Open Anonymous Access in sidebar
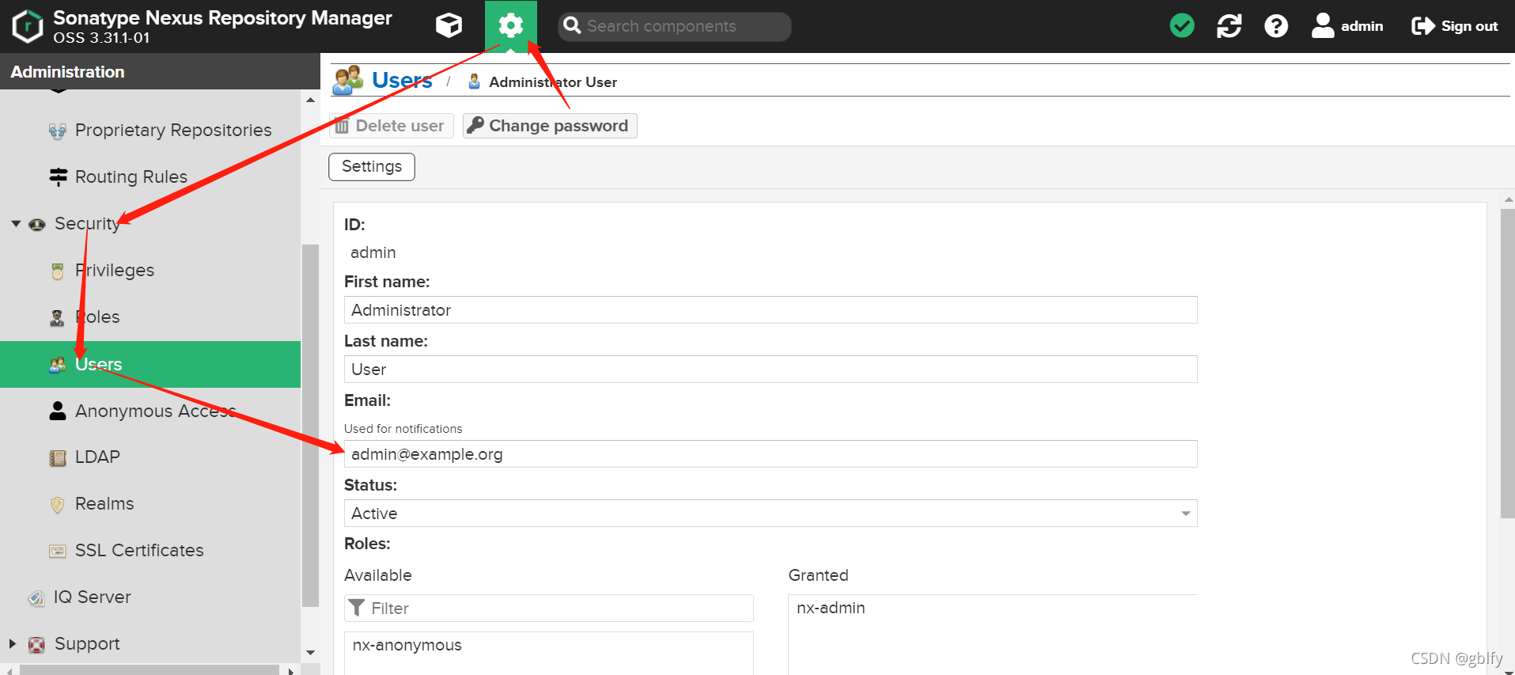The height and width of the screenshot is (675, 1515). (x=156, y=411)
